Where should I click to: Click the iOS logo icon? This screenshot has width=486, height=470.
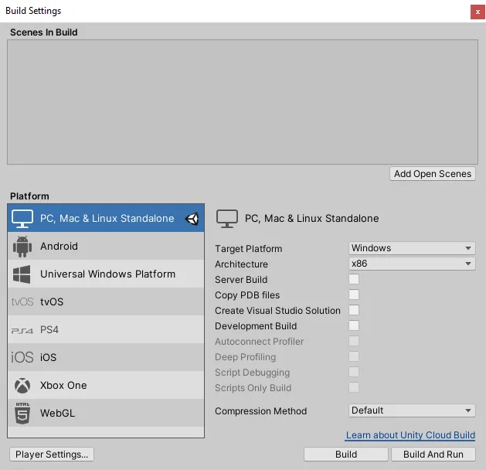(x=22, y=357)
